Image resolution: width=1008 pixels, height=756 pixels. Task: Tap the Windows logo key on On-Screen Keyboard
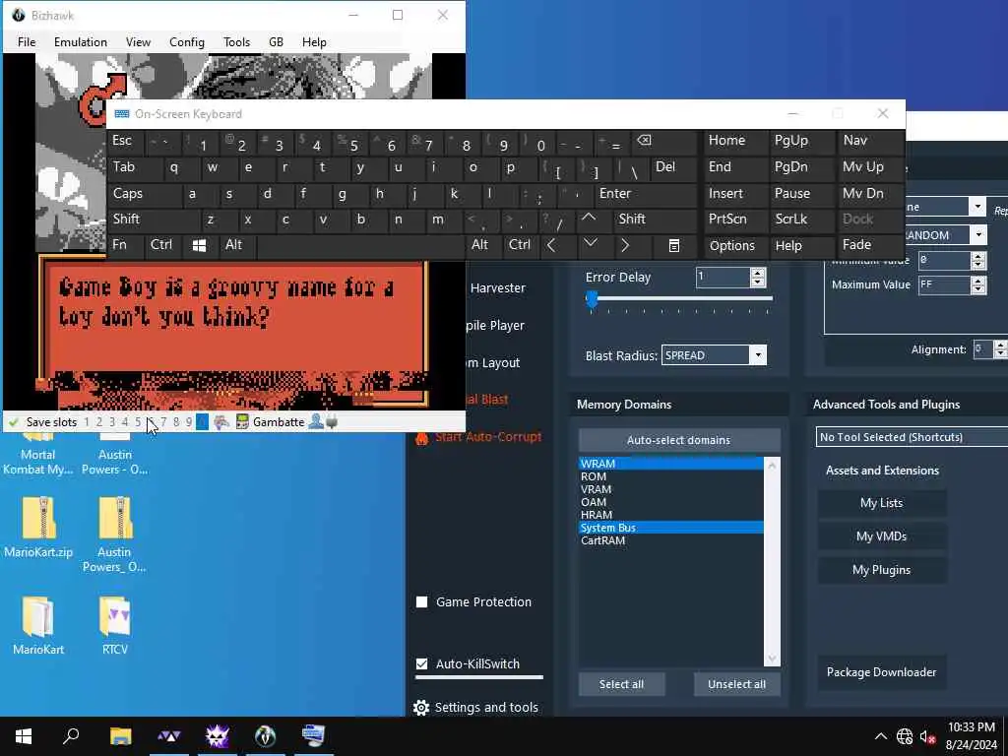click(199, 245)
